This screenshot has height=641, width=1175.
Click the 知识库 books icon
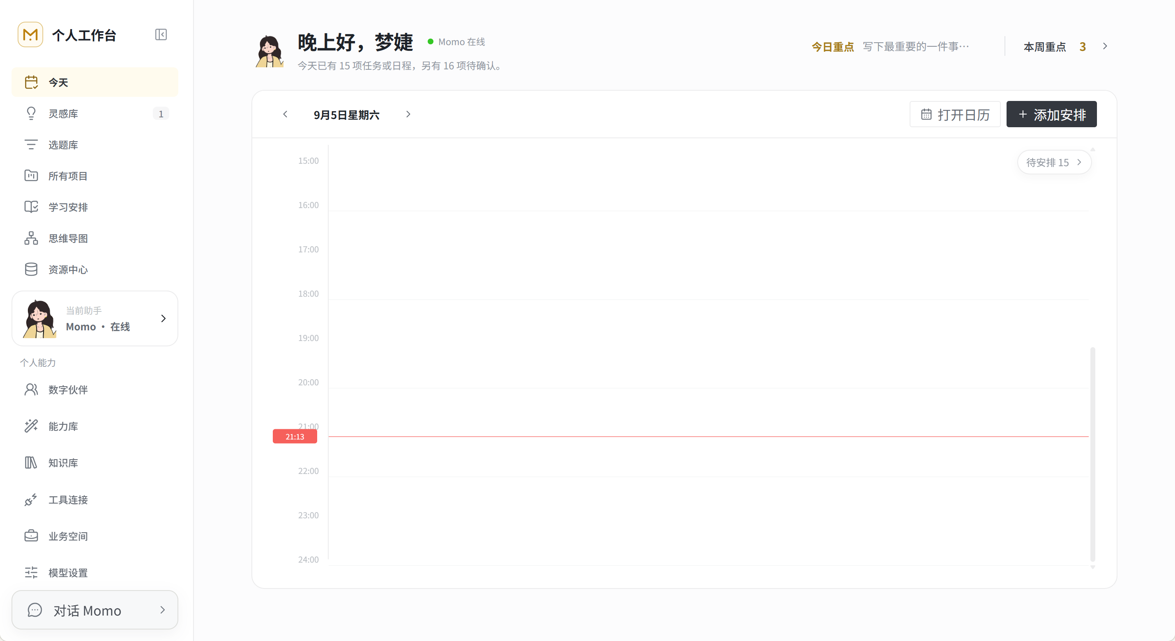tap(31, 463)
